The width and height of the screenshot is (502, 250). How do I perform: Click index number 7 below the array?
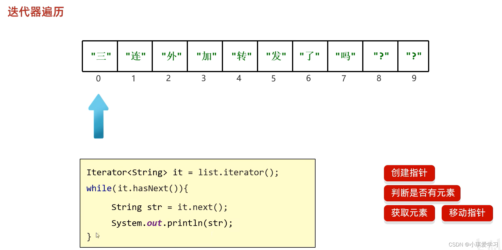click(x=344, y=79)
